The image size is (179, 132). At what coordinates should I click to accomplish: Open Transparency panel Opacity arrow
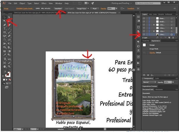173,82
